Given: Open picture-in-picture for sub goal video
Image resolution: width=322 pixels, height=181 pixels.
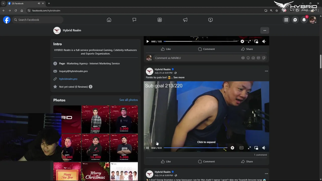Looking at the screenshot, I should pyautogui.click(x=256, y=148).
